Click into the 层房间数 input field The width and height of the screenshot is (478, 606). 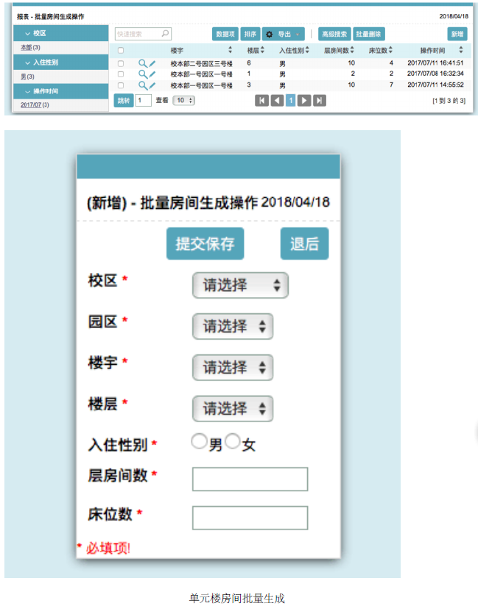[250, 479]
